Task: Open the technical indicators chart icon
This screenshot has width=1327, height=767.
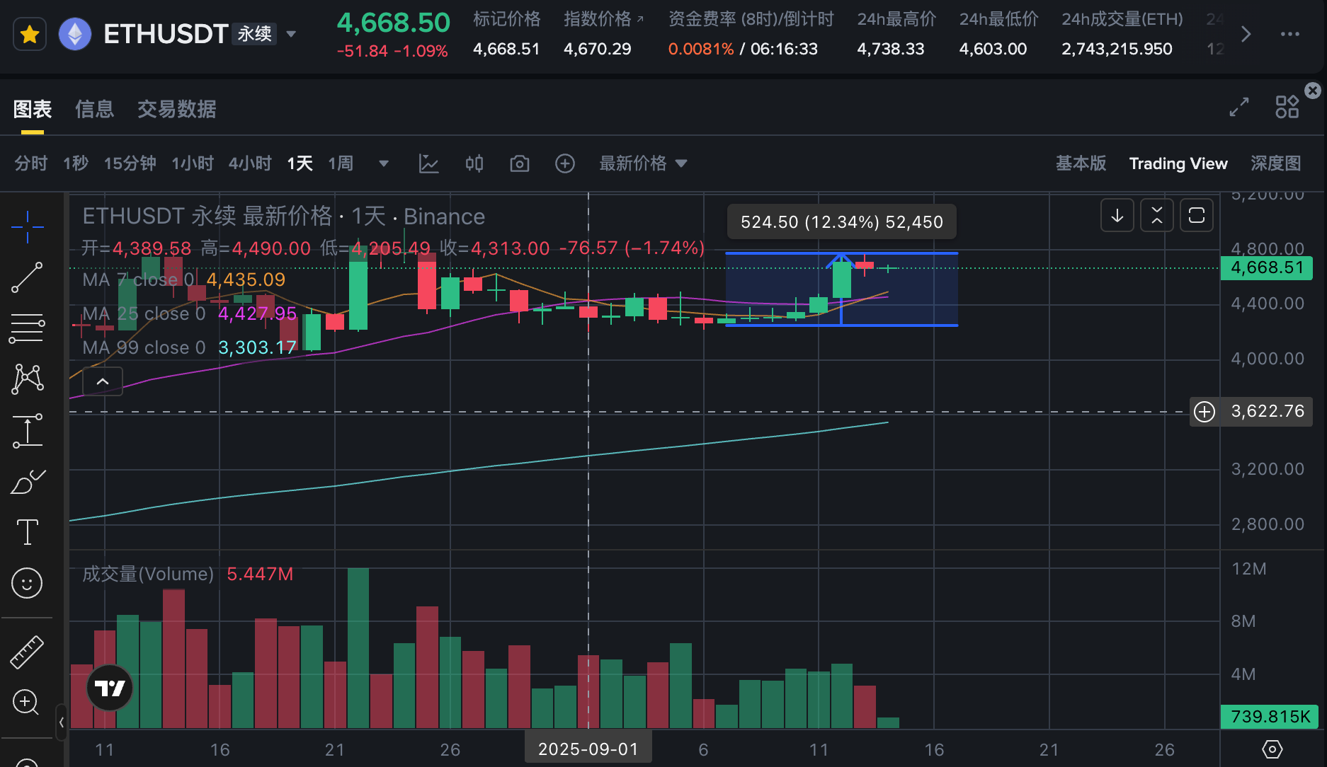Action: point(428,164)
